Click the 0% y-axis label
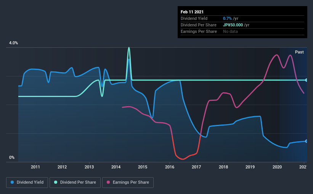 pos(12,158)
